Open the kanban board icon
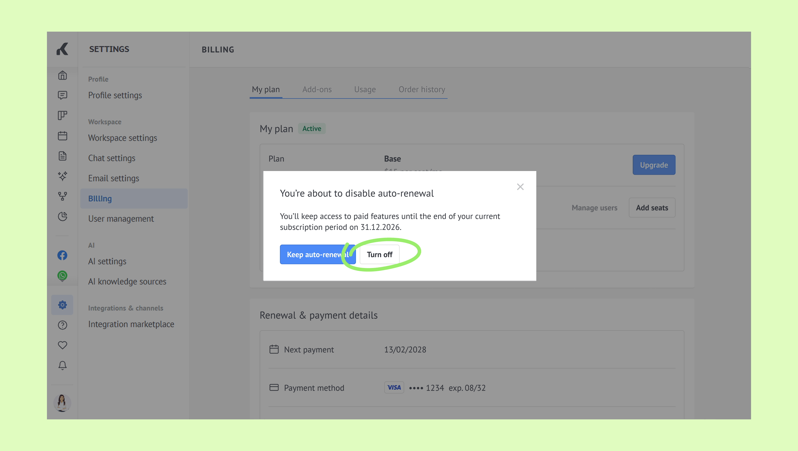The width and height of the screenshot is (798, 451). pos(62,115)
